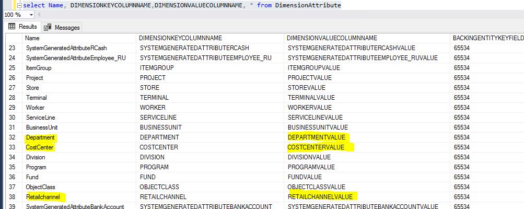Click the highlighted CostCenter name cell
Viewport: 524px width, 209px height.
pos(40,147)
